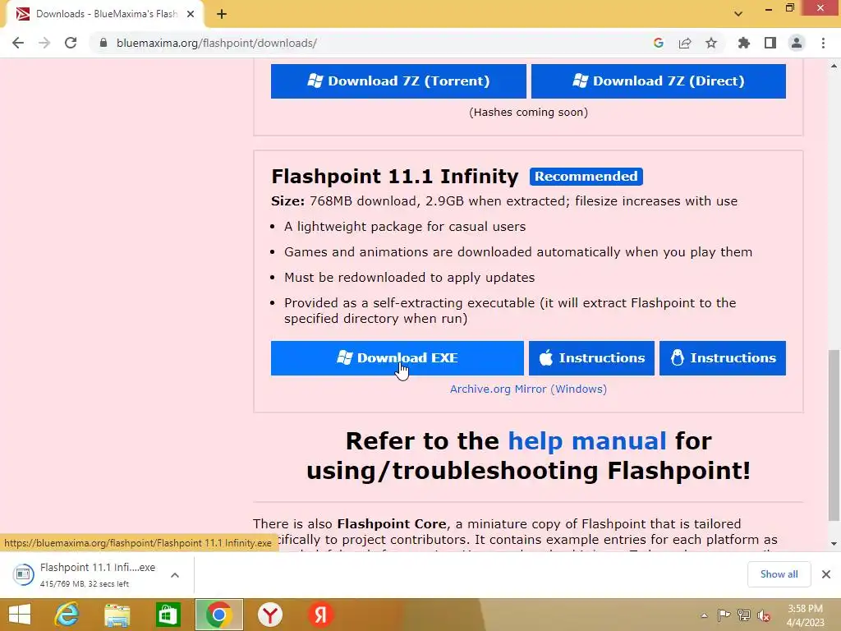Open Action Center flag icon
This screenshot has height=631, width=841.
point(724,615)
